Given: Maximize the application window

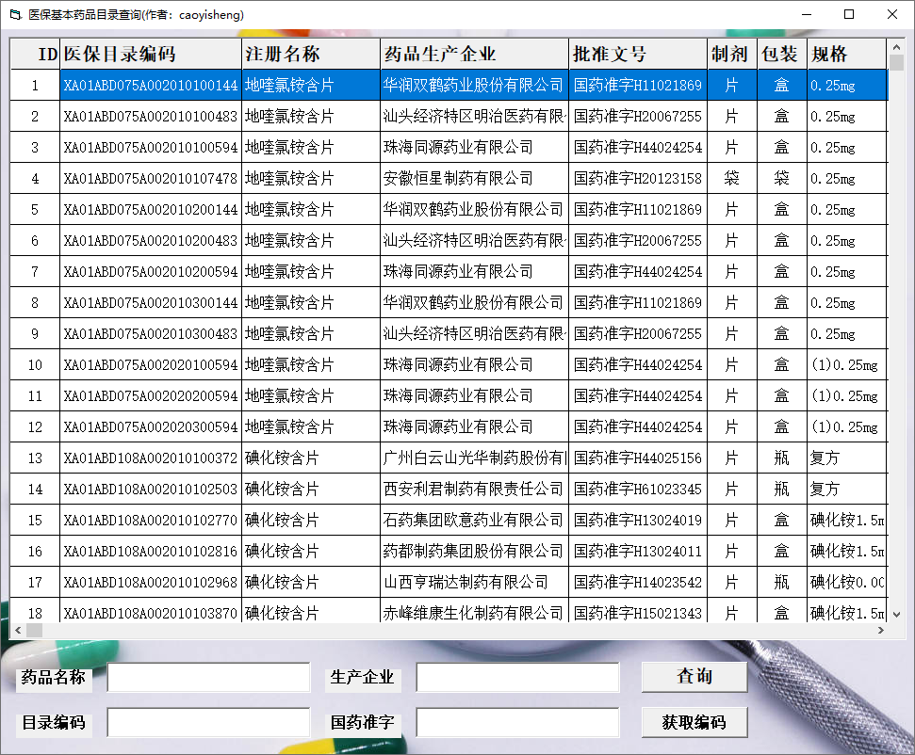Looking at the screenshot, I should pos(849,14).
